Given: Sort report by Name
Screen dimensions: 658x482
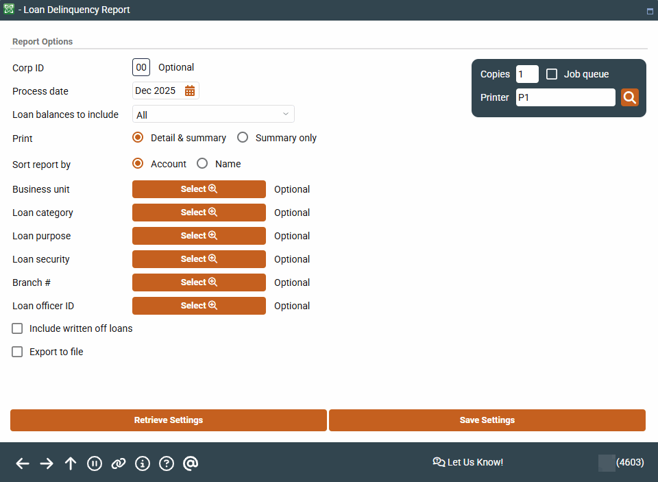Looking at the screenshot, I should pyautogui.click(x=202, y=164).
